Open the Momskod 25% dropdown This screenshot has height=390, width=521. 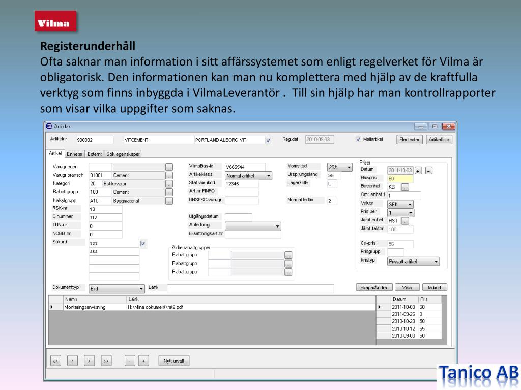coord(339,167)
